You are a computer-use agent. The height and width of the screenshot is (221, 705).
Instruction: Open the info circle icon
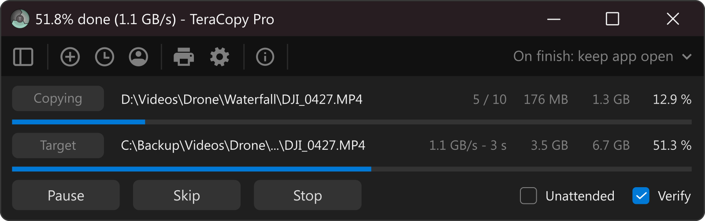coord(265,57)
